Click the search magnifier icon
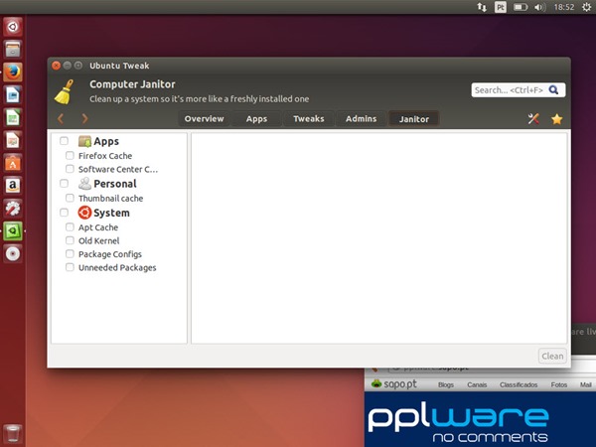 click(x=554, y=90)
